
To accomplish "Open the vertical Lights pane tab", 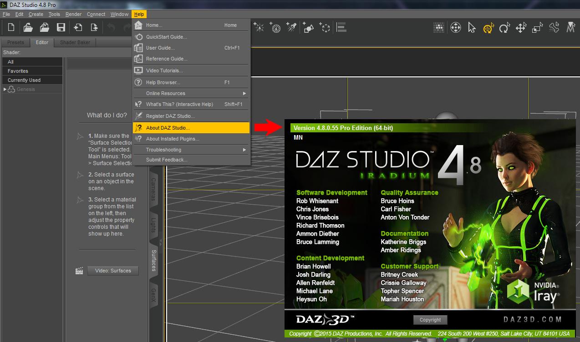I will (154, 226).
